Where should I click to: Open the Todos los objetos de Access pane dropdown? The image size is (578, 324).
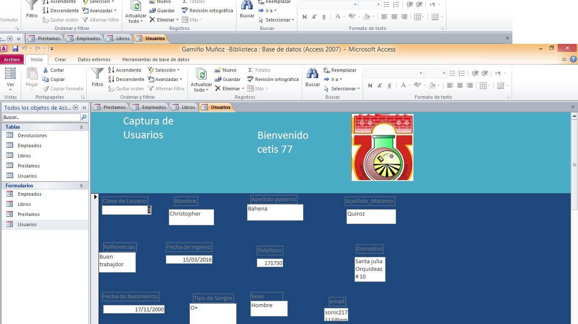[x=76, y=108]
